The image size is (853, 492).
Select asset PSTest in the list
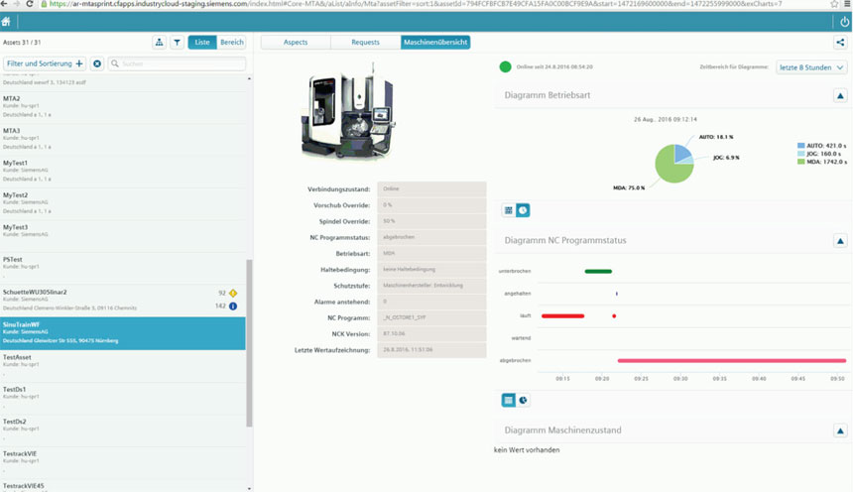point(123,268)
